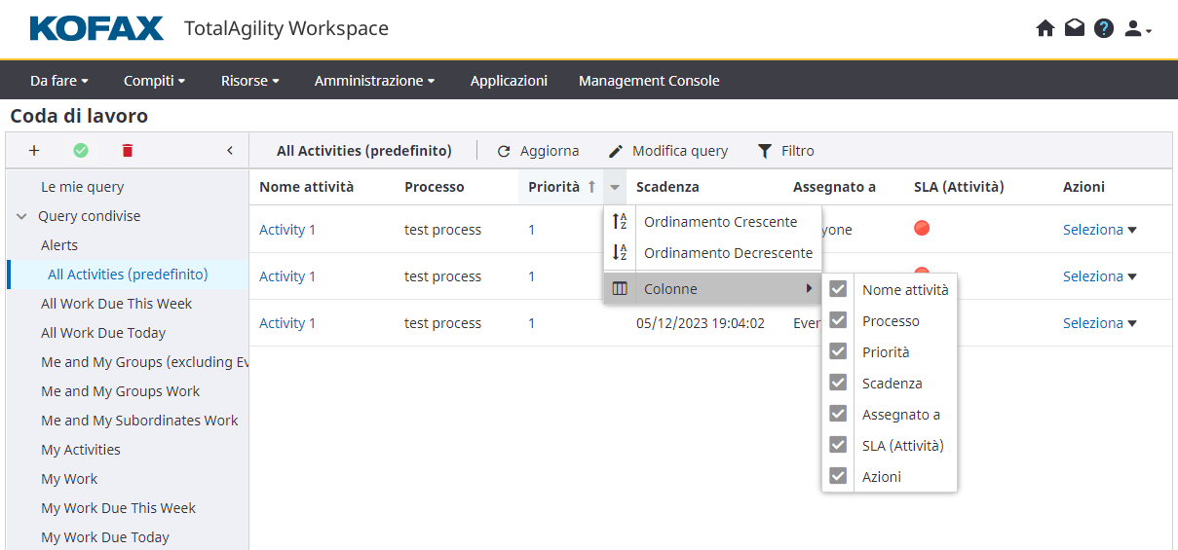Image resolution: width=1178 pixels, height=550 pixels.
Task: Select the My Work Due Today query
Action: [x=105, y=537]
